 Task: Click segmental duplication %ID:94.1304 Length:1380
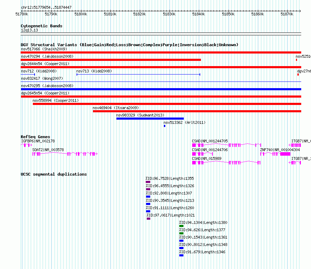181,226
